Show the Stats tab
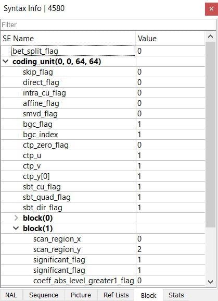Viewport: 218px width, 301px height. 176,295
